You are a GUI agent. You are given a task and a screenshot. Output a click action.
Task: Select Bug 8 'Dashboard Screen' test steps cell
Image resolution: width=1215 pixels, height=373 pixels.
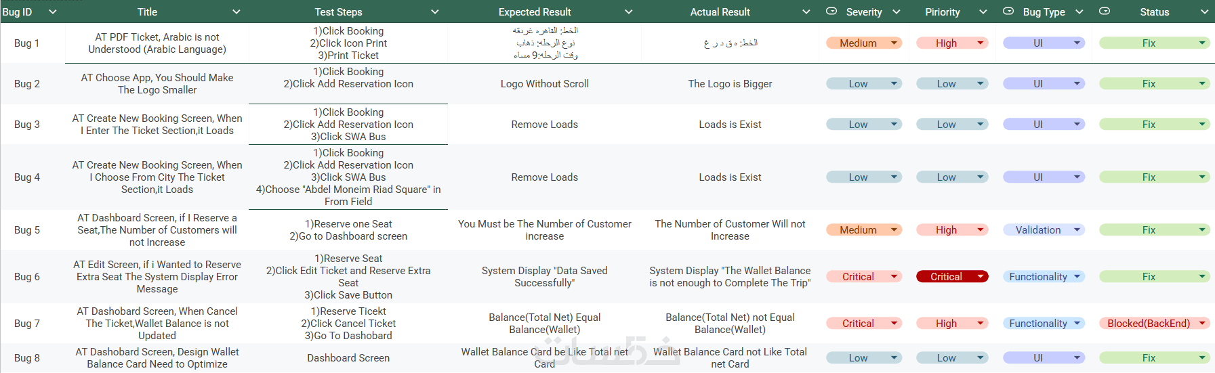pyautogui.click(x=348, y=358)
